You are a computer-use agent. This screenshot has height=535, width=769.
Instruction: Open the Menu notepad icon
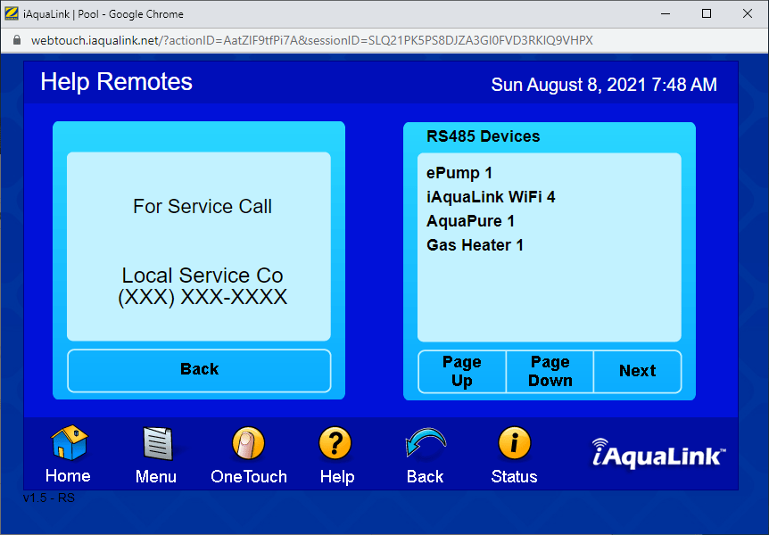click(x=157, y=443)
